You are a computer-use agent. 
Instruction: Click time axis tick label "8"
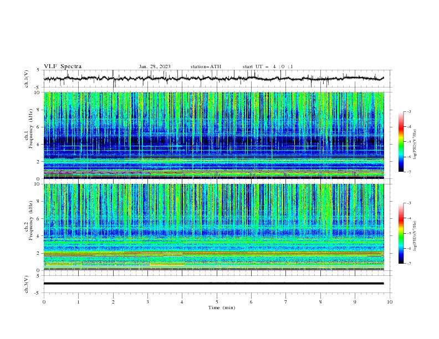320,302
